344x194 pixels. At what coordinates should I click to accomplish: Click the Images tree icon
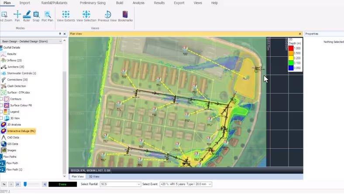pos(3,150)
